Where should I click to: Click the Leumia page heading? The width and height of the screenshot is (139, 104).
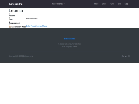click(16, 11)
